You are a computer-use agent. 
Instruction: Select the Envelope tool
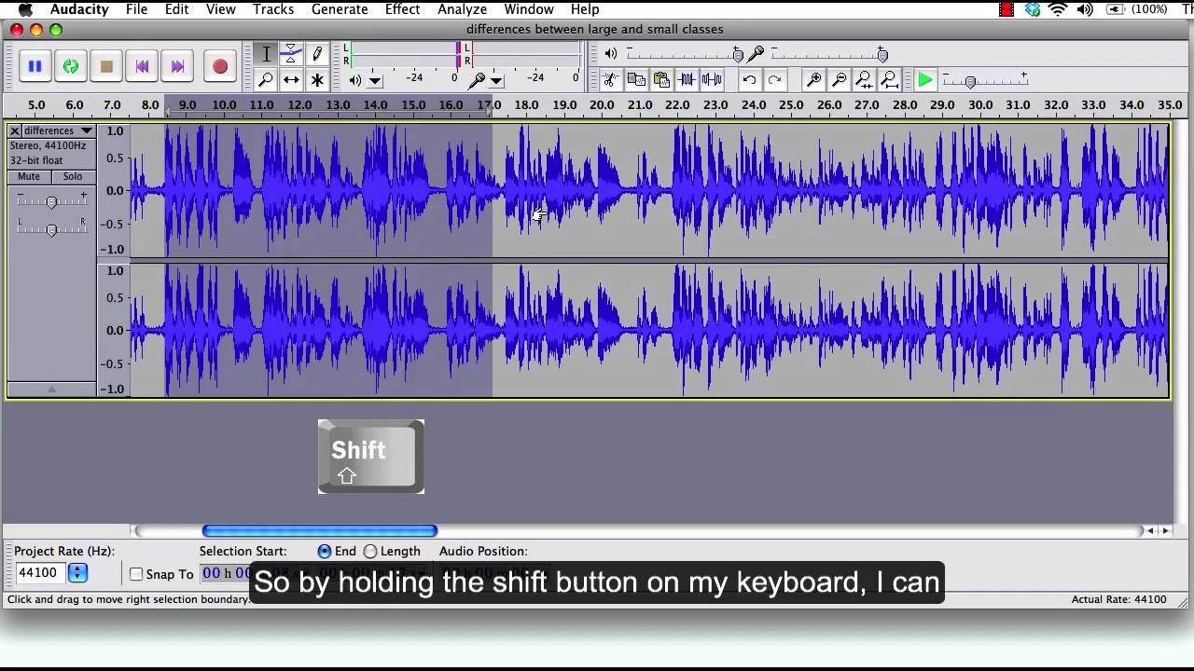point(291,54)
